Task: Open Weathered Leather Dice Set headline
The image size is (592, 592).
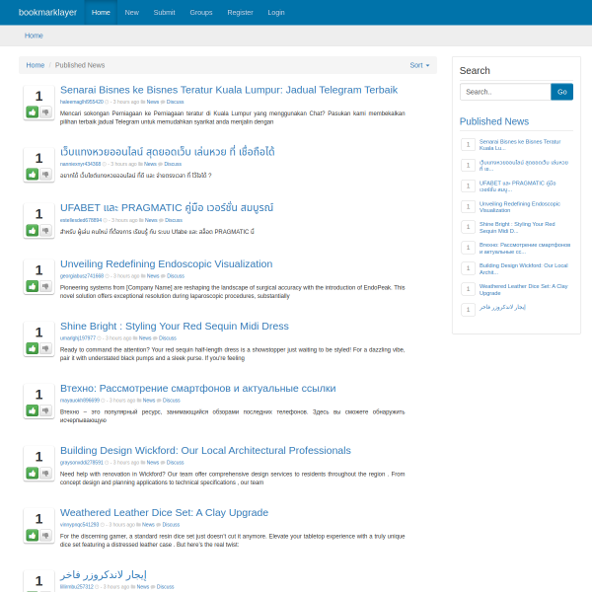Action: click(164, 512)
